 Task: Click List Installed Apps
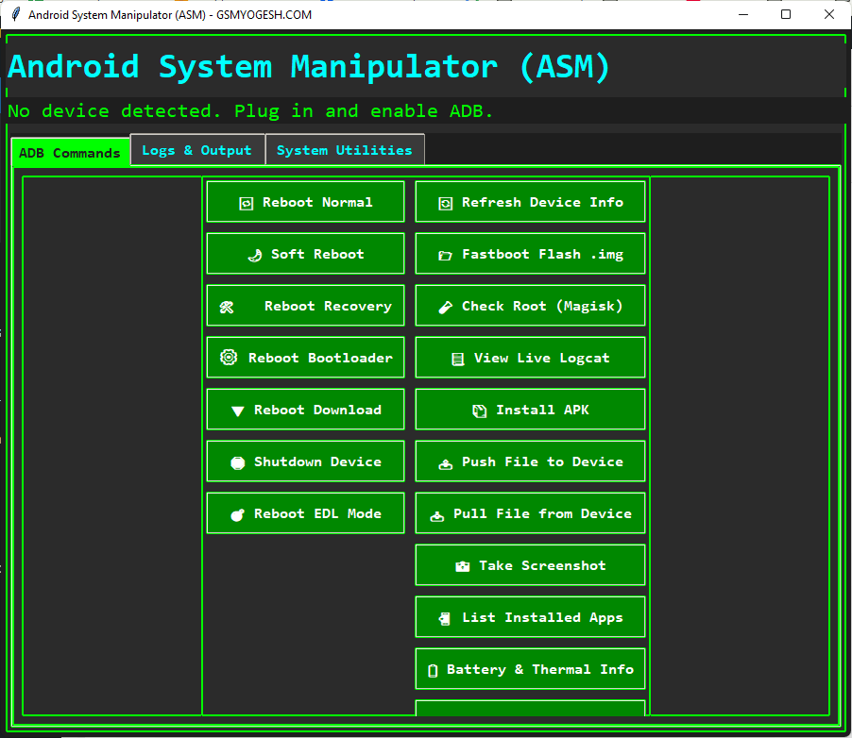[529, 616]
